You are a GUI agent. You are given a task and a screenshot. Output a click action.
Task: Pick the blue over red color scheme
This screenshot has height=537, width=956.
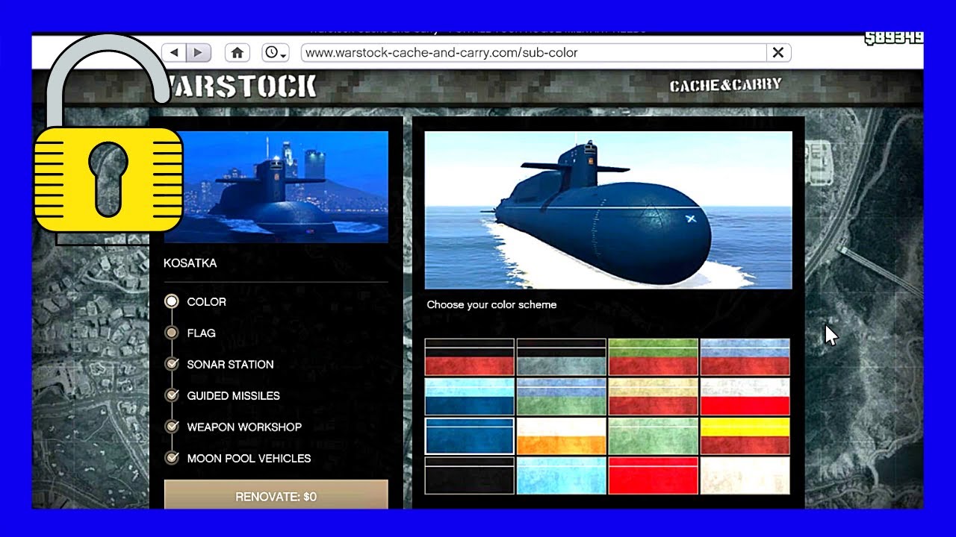(x=745, y=357)
